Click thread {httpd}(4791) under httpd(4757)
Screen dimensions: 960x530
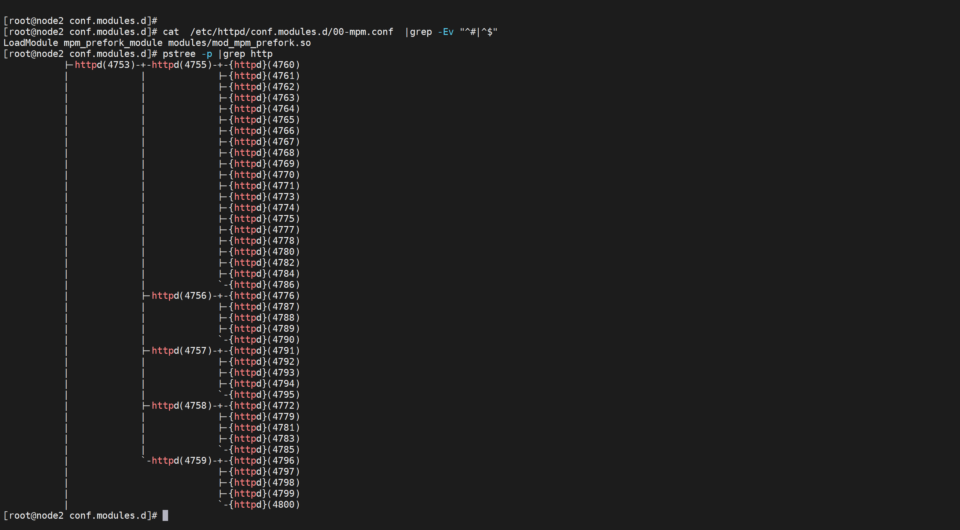pyautogui.click(x=264, y=351)
